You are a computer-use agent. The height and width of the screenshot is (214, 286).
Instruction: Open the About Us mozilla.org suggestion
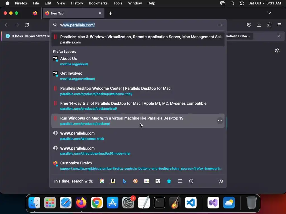pyautogui.click(x=138, y=61)
